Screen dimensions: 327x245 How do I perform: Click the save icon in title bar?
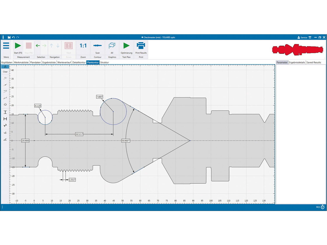click(x=9, y=37)
